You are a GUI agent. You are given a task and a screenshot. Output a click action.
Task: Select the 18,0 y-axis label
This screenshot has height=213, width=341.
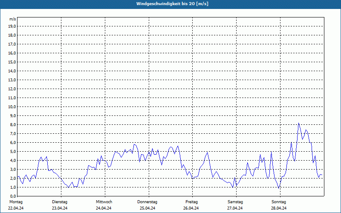pos(12,35)
